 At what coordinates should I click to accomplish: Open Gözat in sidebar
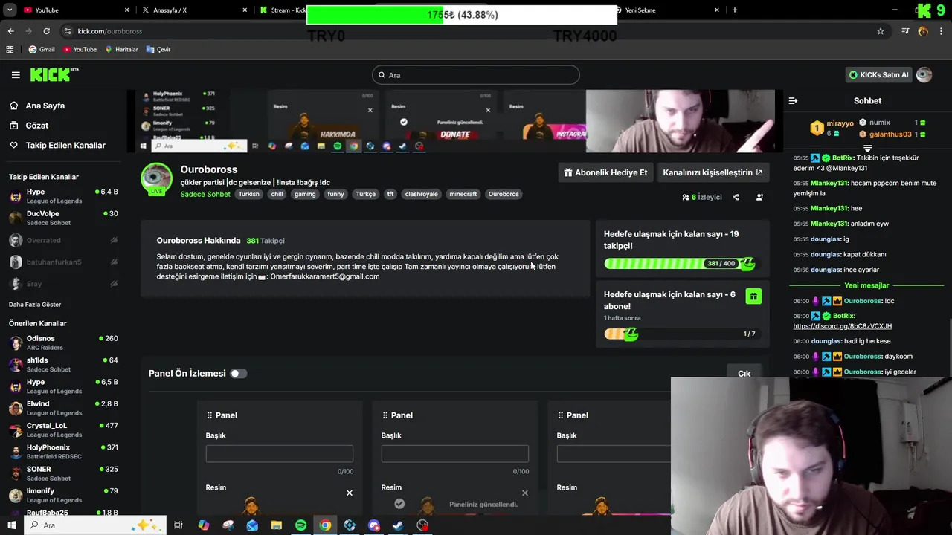coord(37,126)
